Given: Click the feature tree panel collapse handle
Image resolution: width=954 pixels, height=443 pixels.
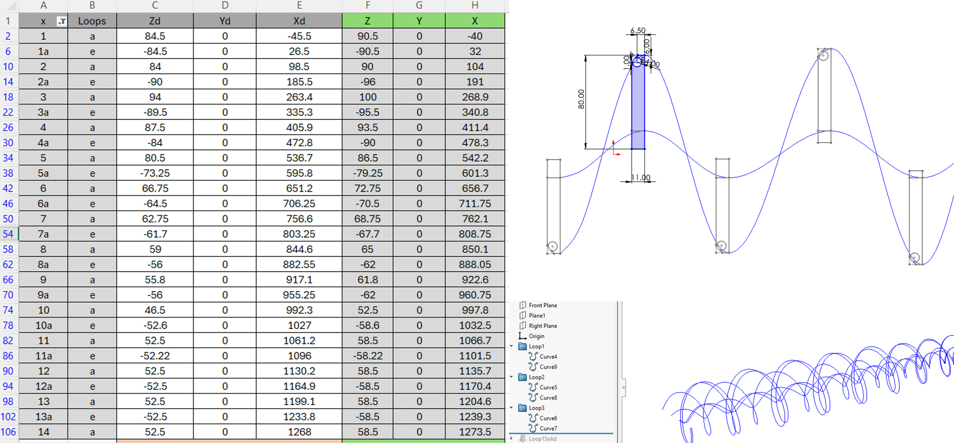Looking at the screenshot, I should 624,388.
